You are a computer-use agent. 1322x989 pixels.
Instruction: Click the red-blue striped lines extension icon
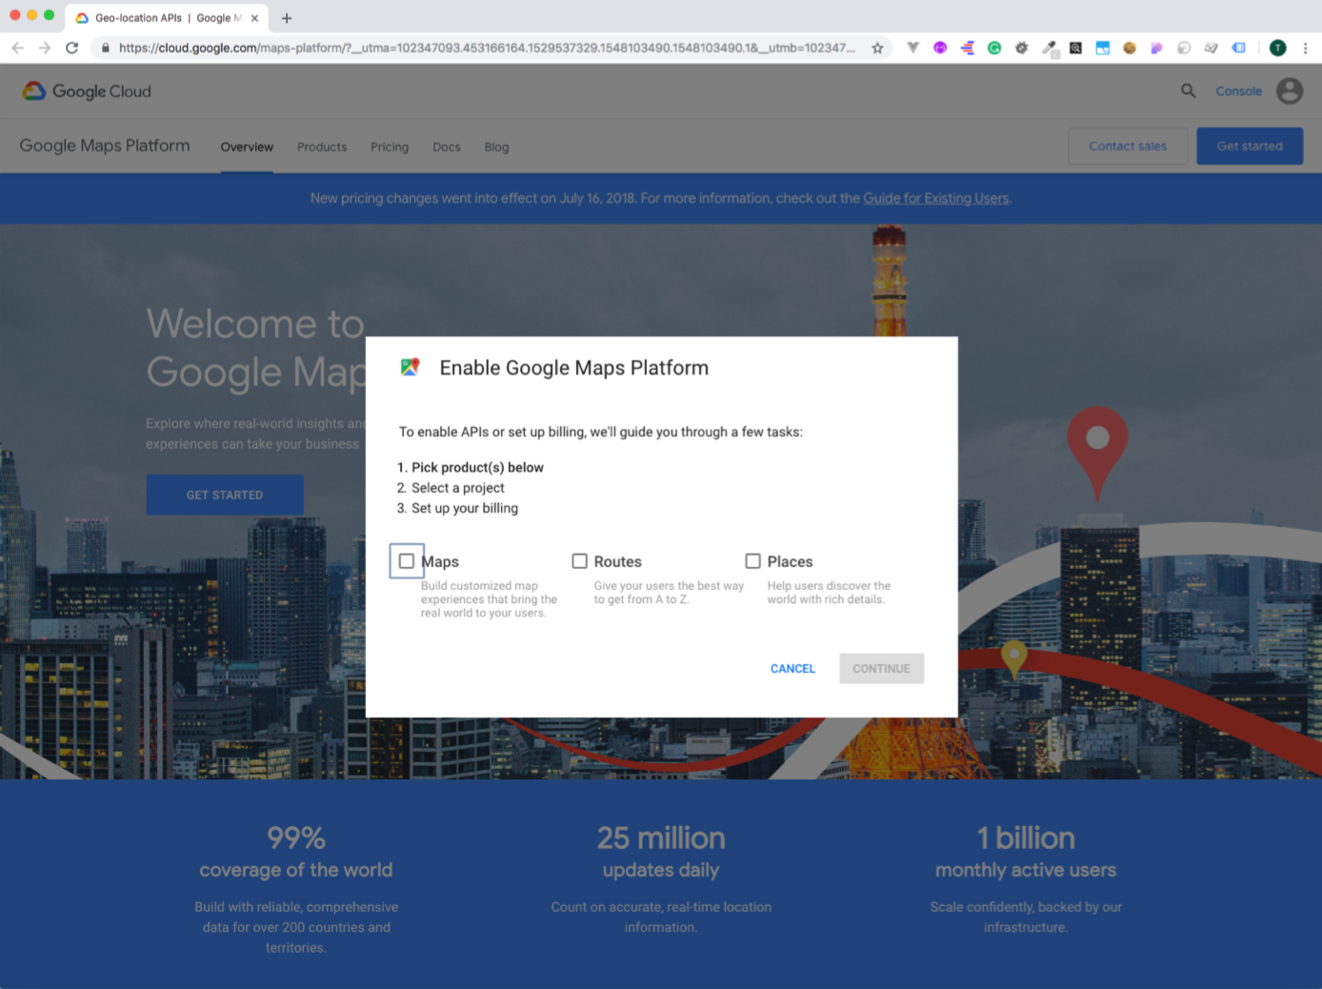point(968,48)
